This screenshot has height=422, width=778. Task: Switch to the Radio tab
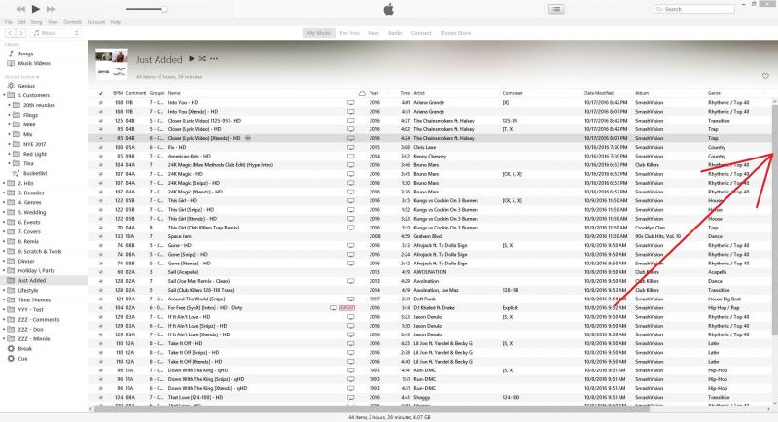(x=395, y=33)
